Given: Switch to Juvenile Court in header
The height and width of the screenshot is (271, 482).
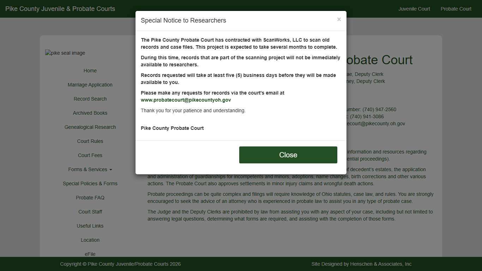Looking at the screenshot, I should [414, 9].
